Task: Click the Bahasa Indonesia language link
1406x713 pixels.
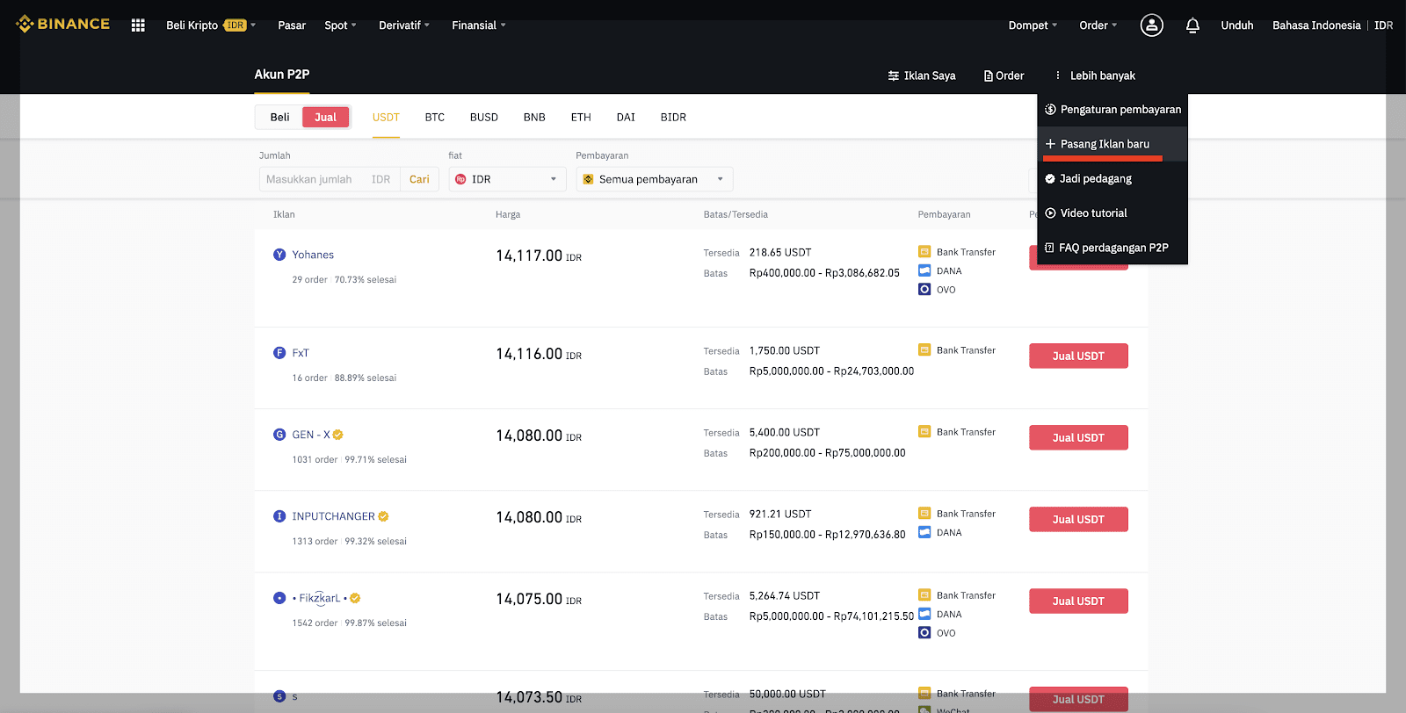Action: pyautogui.click(x=1316, y=25)
